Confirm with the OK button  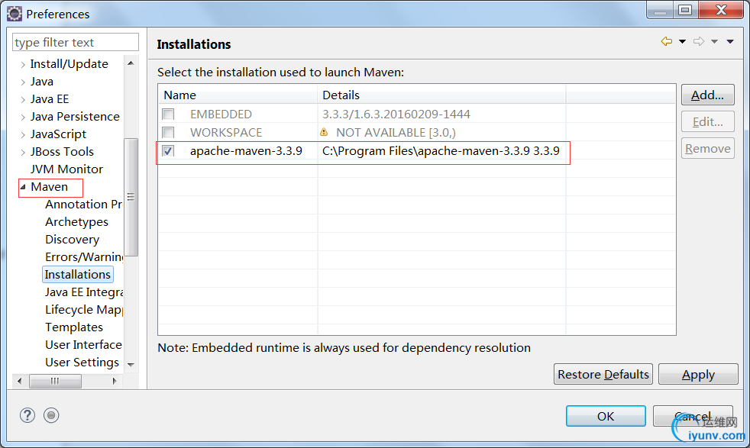606,416
